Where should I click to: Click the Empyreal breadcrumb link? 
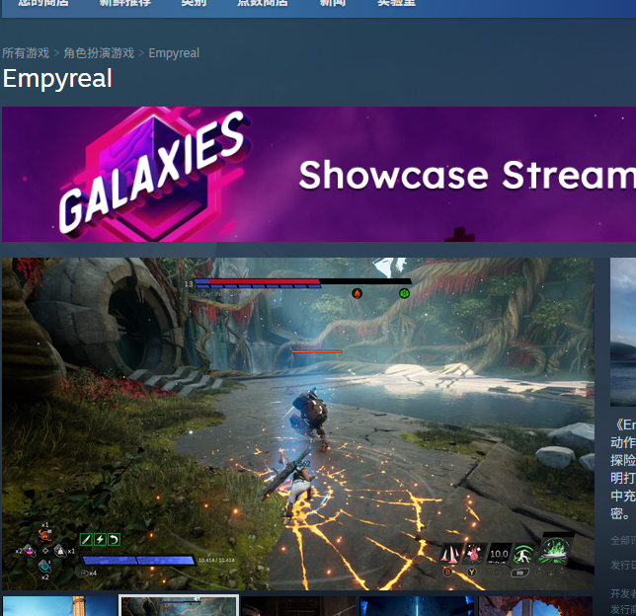tap(174, 53)
